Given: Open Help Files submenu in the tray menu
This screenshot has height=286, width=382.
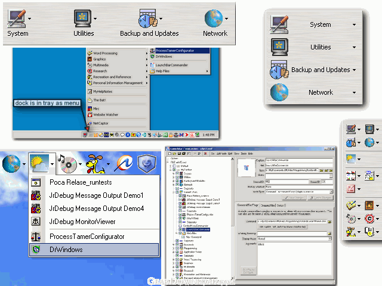Looking at the screenshot, I should (180, 71).
